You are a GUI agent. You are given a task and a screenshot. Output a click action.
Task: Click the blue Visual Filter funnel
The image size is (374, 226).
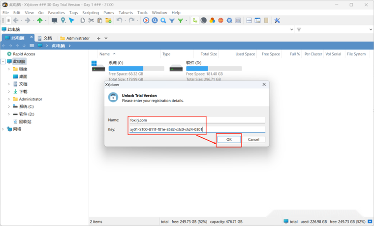coord(172,21)
